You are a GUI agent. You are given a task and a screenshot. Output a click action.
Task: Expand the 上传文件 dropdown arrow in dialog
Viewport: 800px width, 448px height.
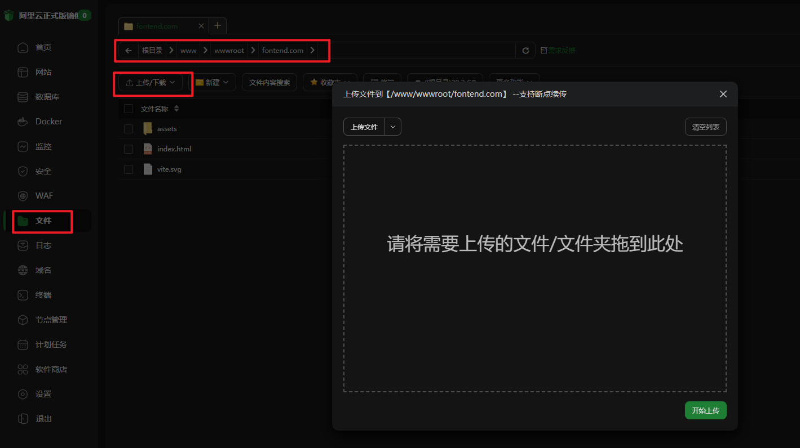pyautogui.click(x=393, y=127)
